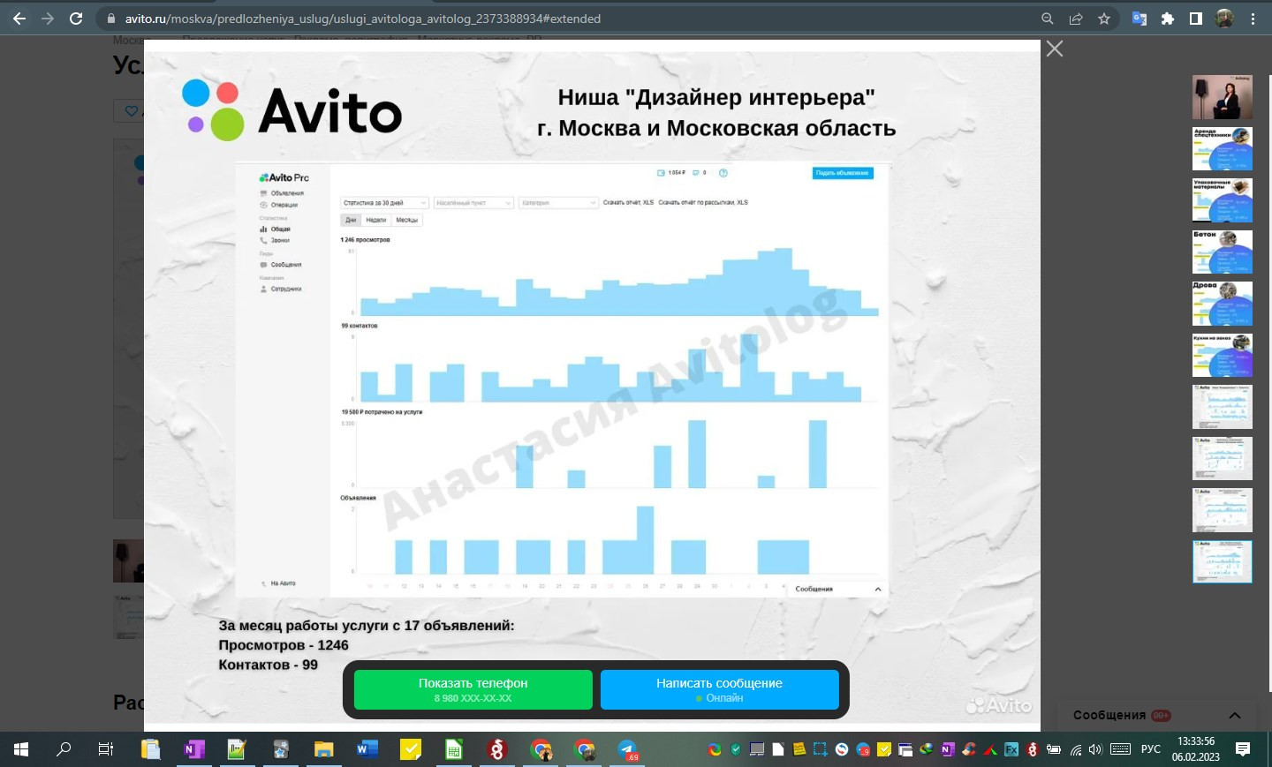Click 'Показать телефон' green button

pyautogui.click(x=473, y=689)
